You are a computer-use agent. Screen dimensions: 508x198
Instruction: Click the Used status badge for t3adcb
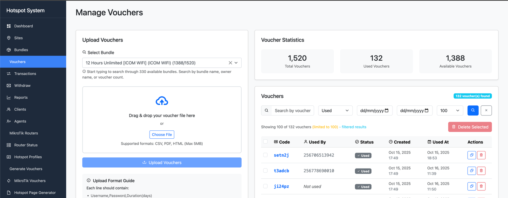363,171
